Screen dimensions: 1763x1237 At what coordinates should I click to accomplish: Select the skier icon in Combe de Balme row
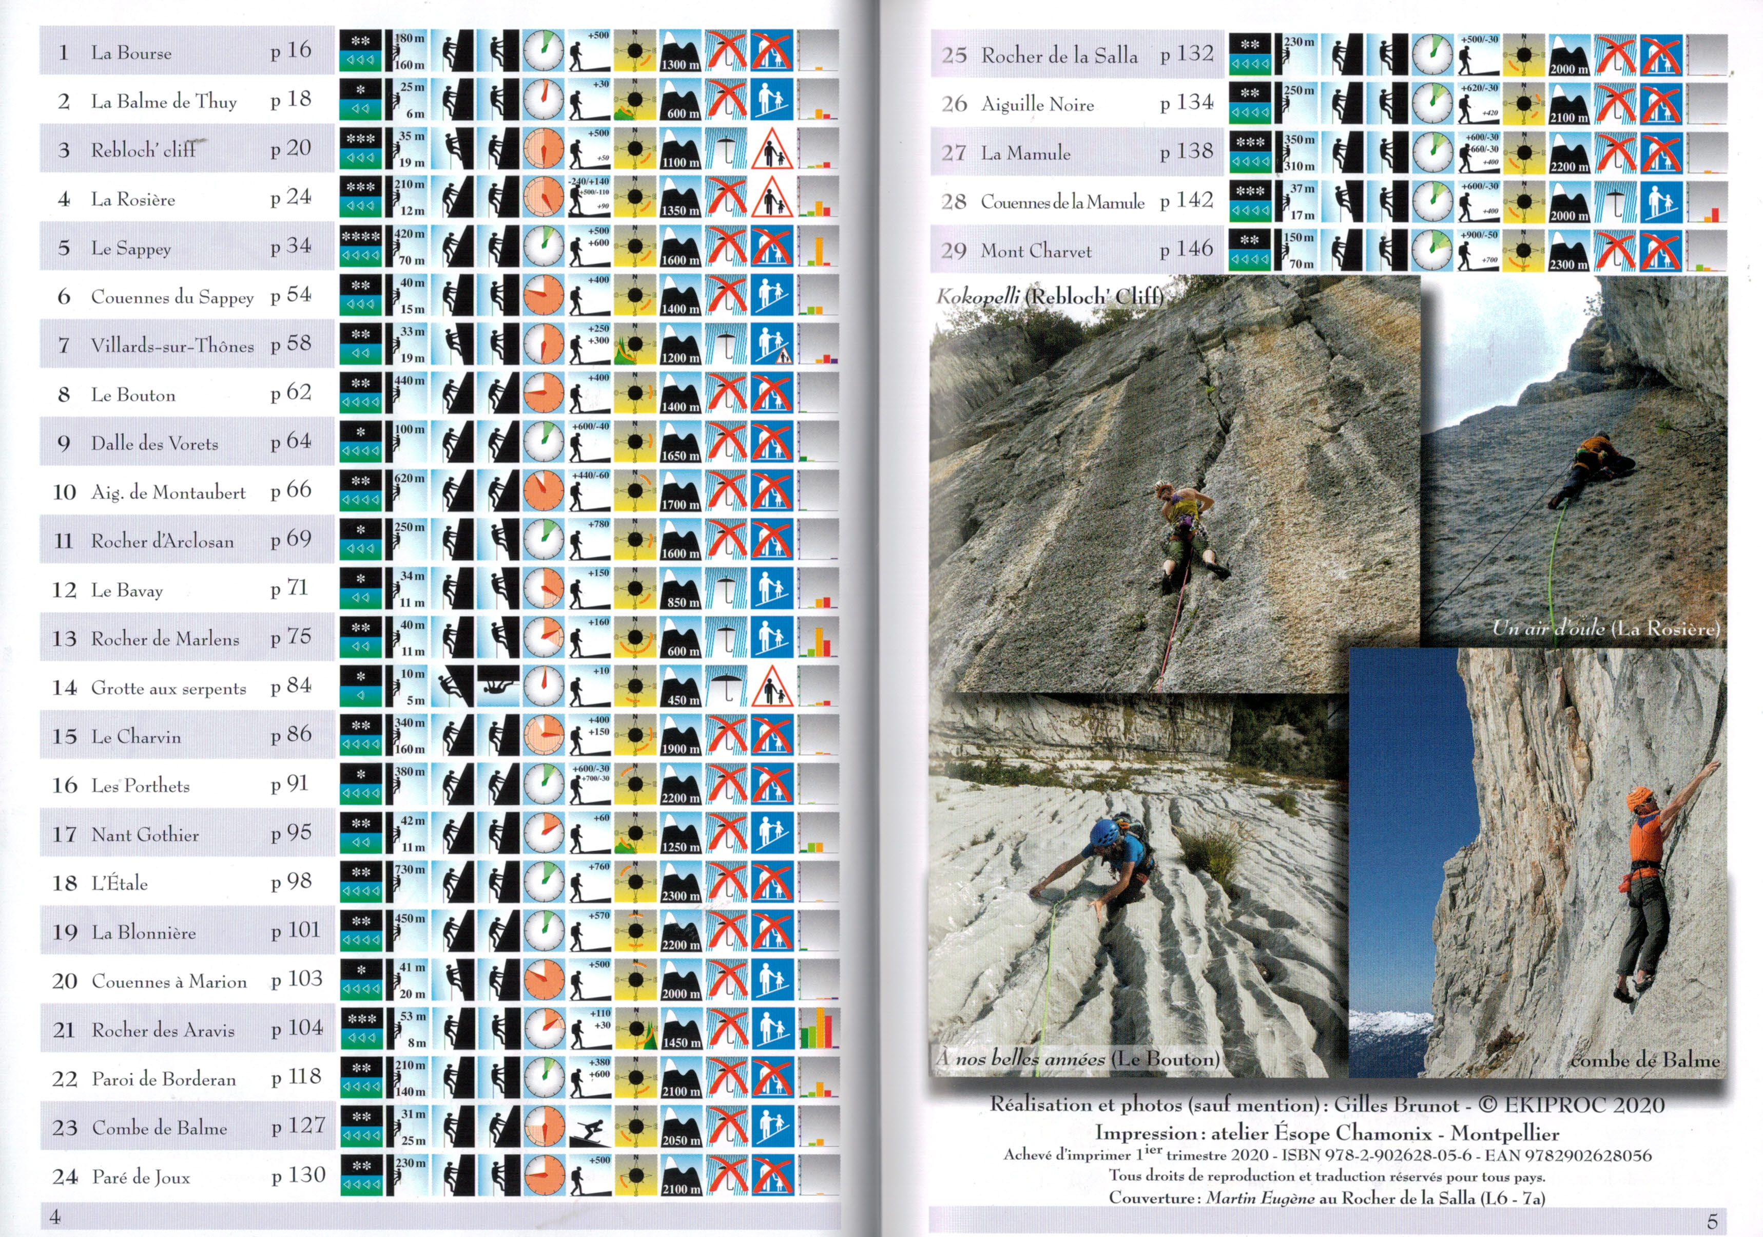[589, 1127]
